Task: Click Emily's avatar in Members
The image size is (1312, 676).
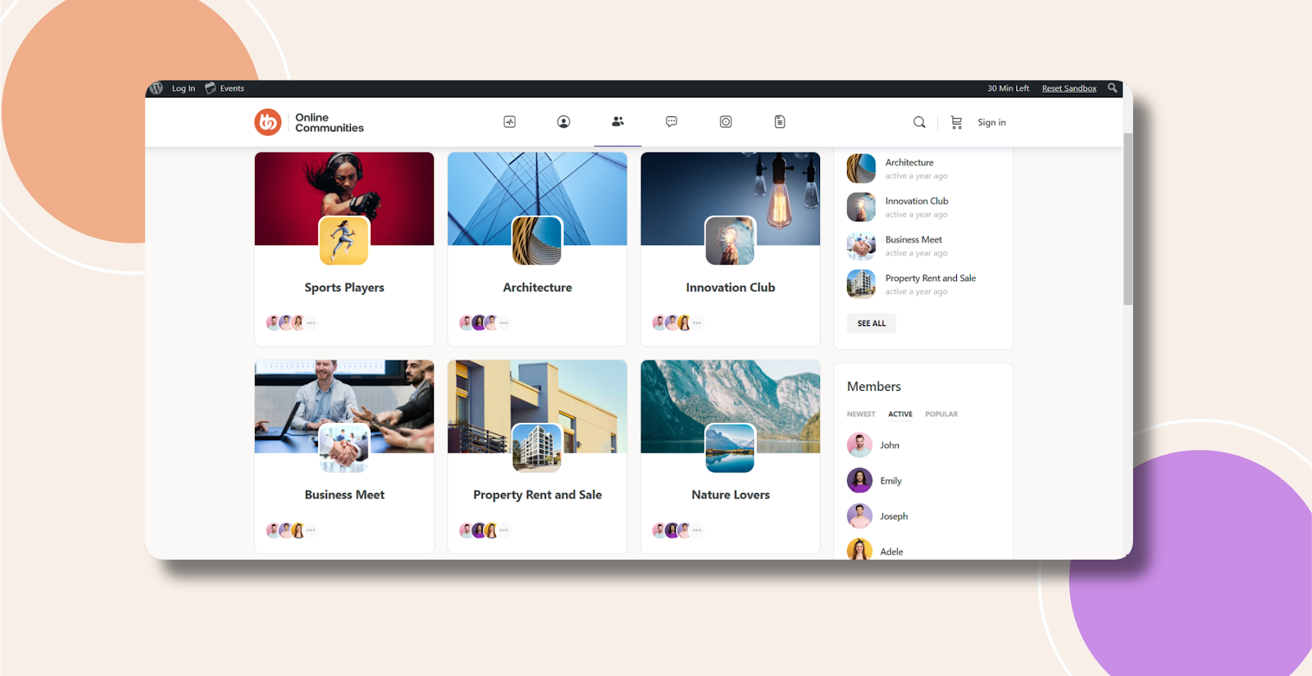Action: coord(859,480)
